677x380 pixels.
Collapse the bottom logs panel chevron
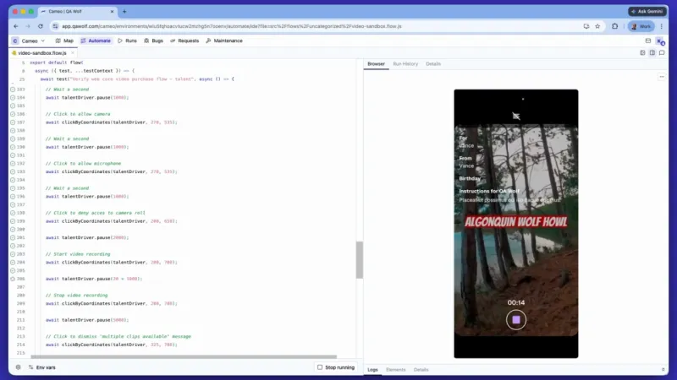[663, 370]
